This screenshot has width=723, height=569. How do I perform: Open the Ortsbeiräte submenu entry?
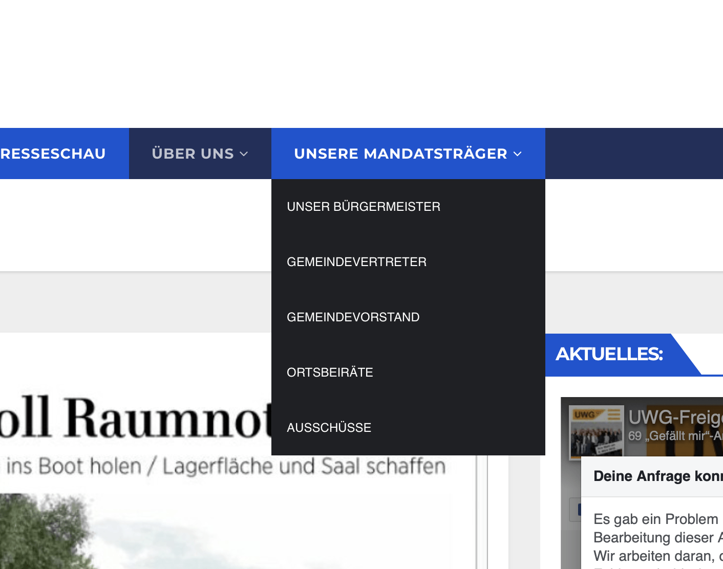point(330,373)
